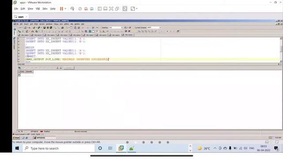Open the Desktop combo box in Toad
283x159 pixels.
(116, 27)
